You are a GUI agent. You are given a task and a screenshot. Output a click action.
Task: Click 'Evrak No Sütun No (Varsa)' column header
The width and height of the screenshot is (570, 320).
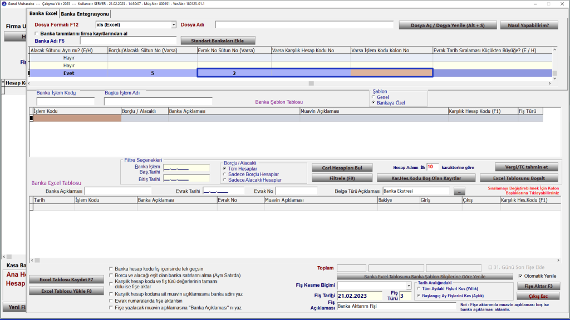pyautogui.click(x=234, y=51)
